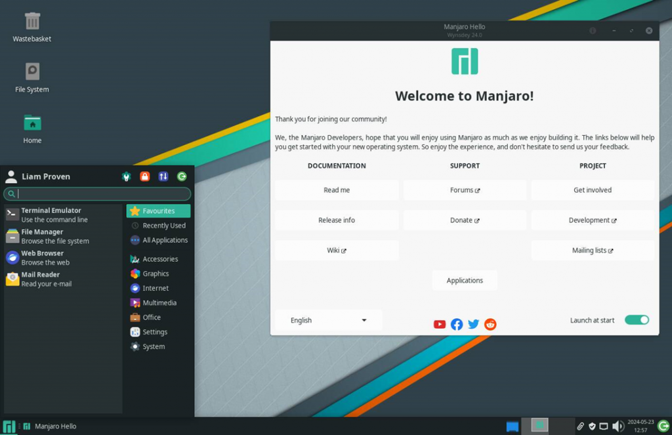This screenshot has width=672, height=435.
Task: Click the clipboard paperclip tray icon
Action: [x=580, y=426]
